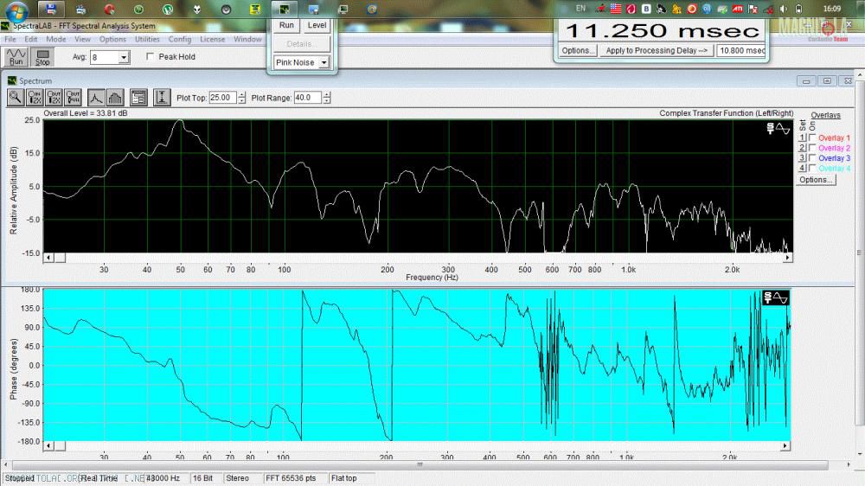Open the View menu
Image resolution: width=865 pixels, height=486 pixels.
point(82,39)
